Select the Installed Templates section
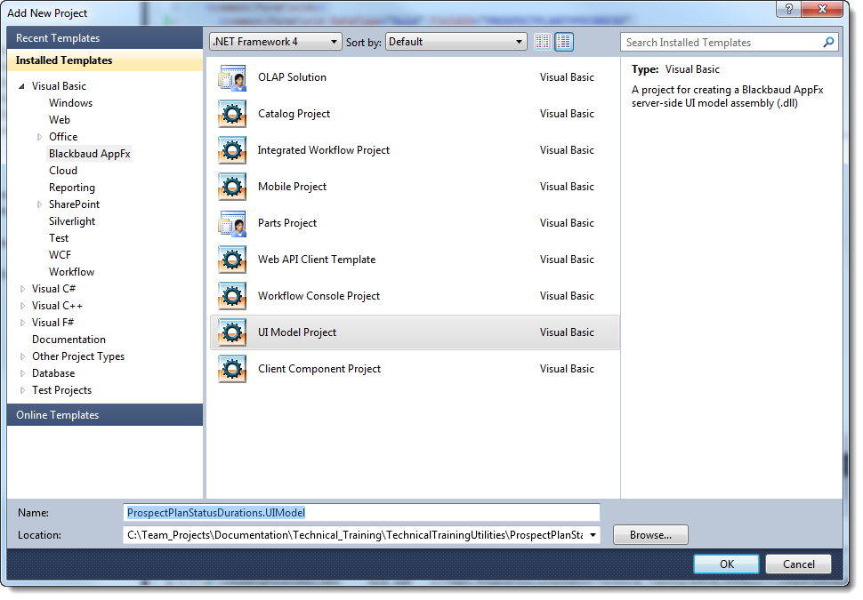The width and height of the screenshot is (863, 600). [x=105, y=60]
